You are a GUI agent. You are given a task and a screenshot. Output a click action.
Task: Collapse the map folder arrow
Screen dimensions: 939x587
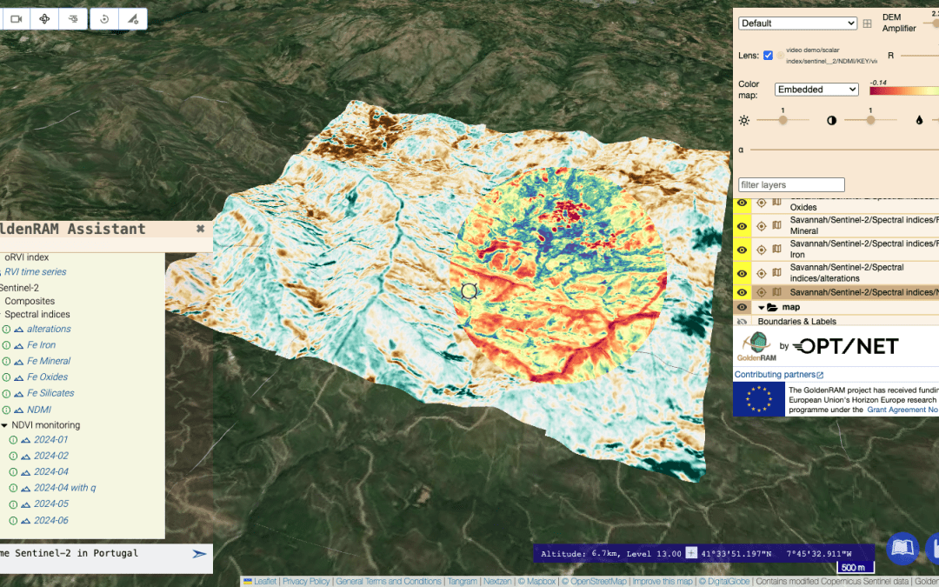click(762, 307)
